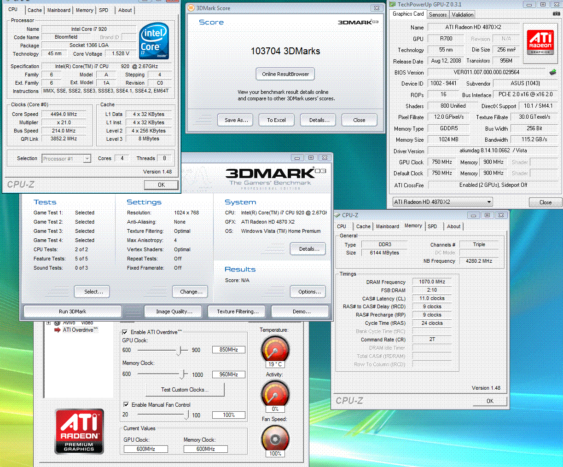Viewport: 563px width, 467px height.
Task: Click the Temperature gauge dial
Action: click(275, 349)
